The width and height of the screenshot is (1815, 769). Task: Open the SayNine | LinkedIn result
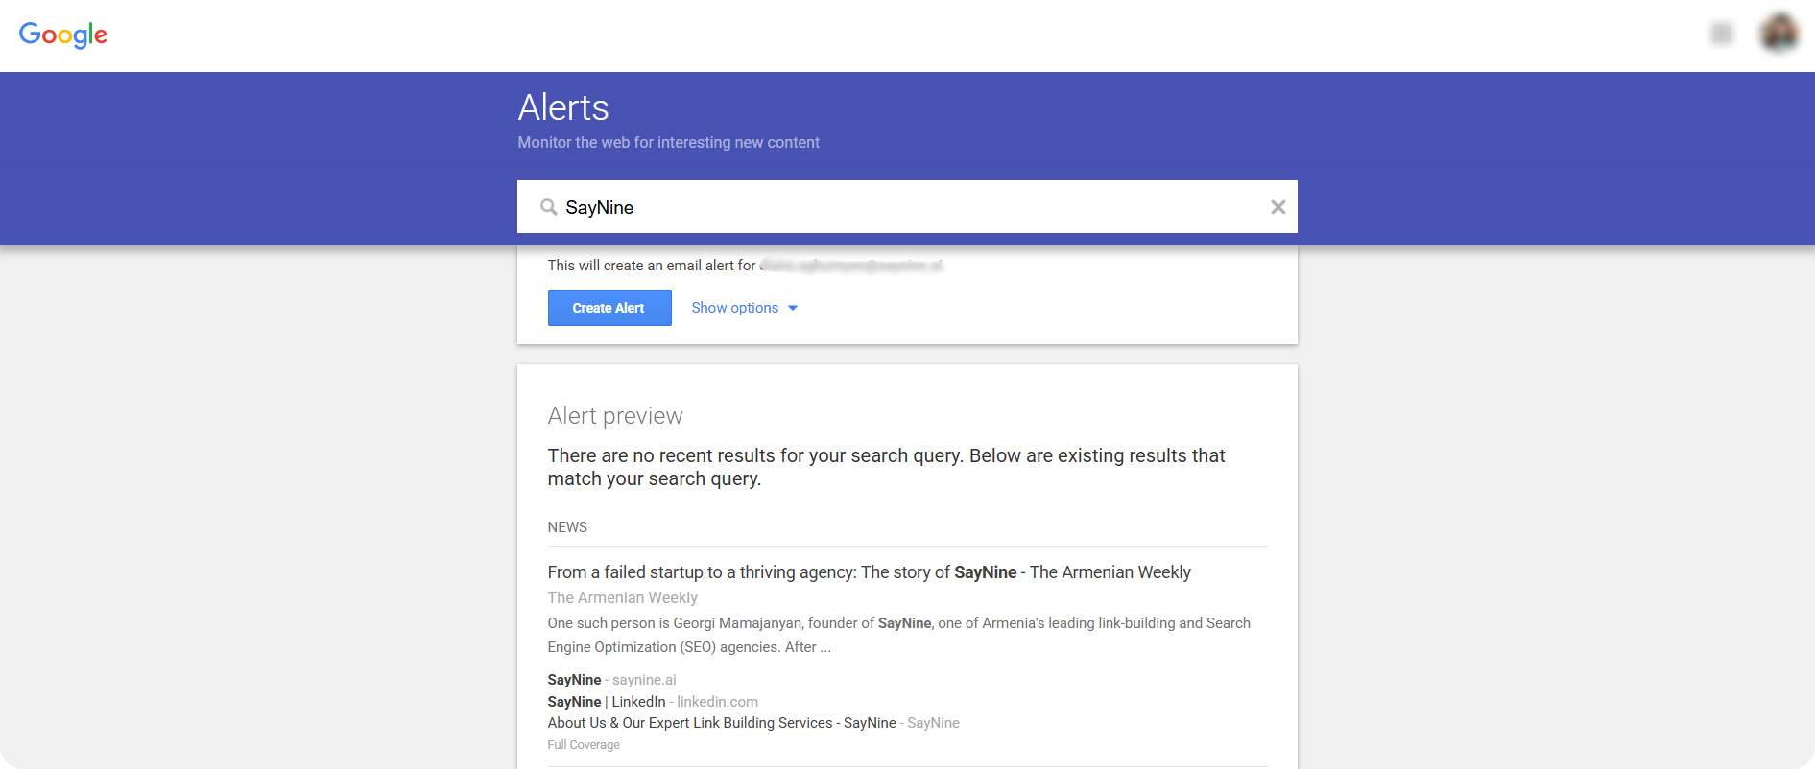coord(653,702)
